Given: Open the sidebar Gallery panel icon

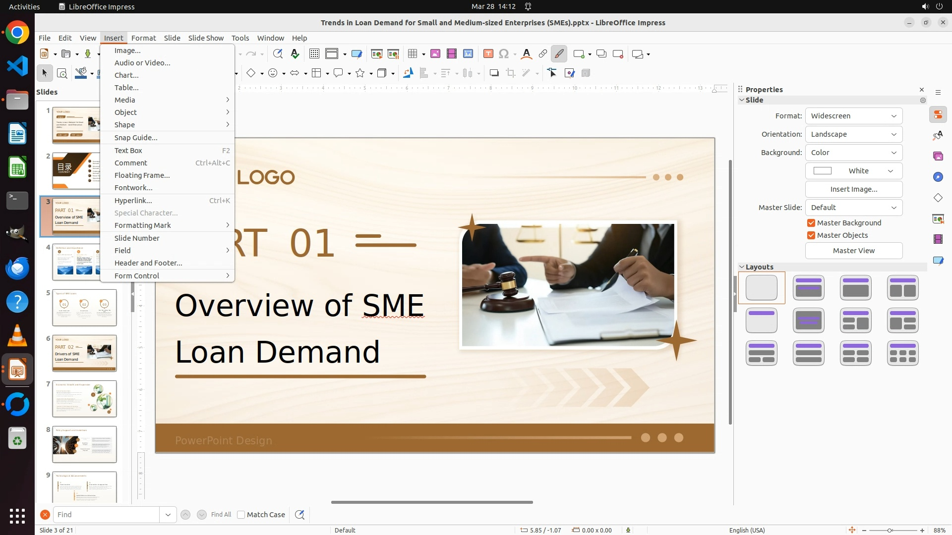Looking at the screenshot, I should pos(938,156).
